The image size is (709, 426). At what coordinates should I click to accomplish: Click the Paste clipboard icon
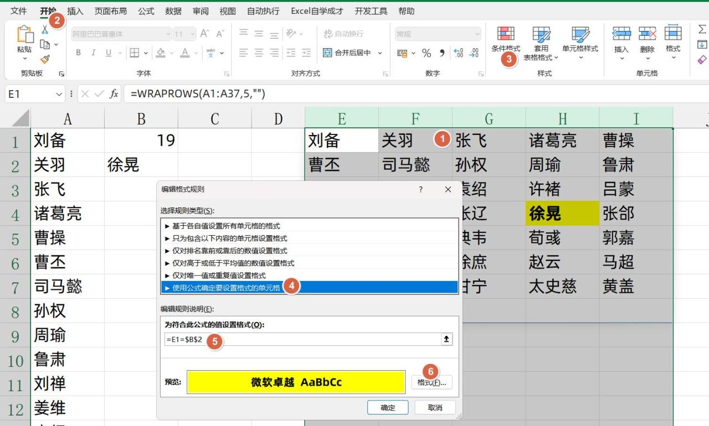pos(25,34)
